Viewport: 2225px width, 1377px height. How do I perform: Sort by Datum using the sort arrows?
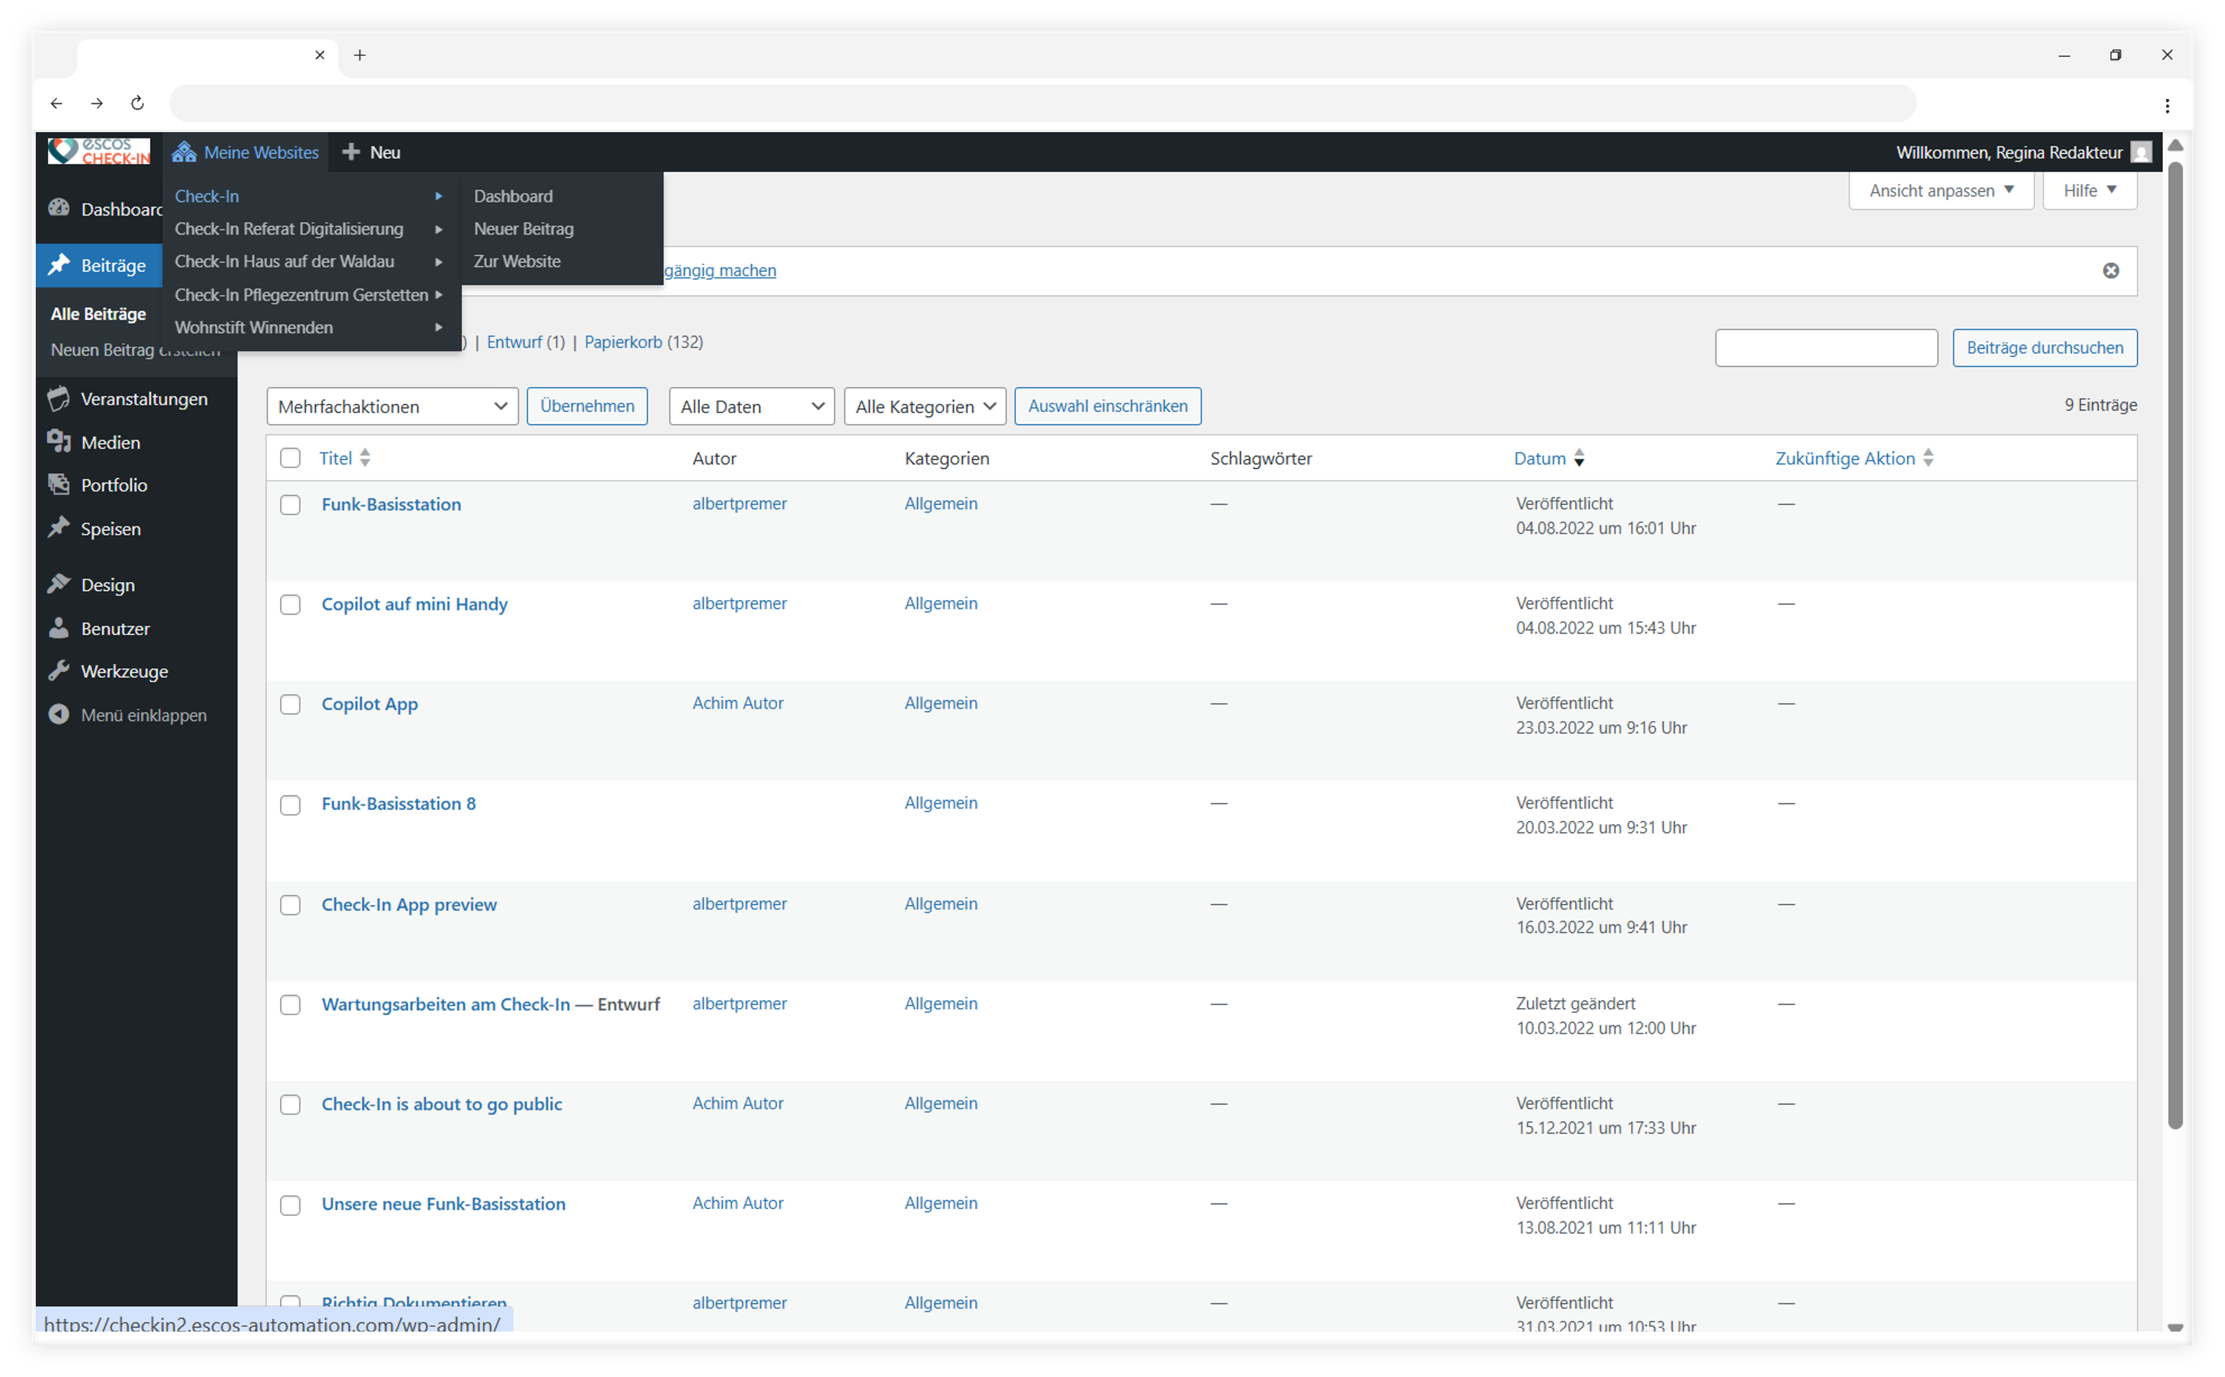click(1579, 458)
